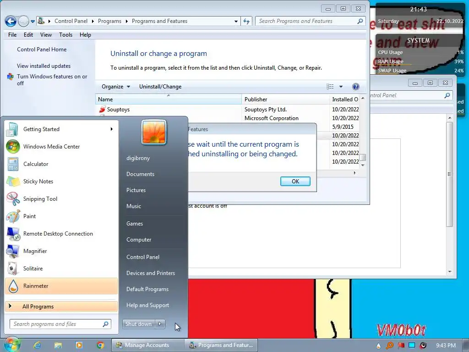This screenshot has width=469, height=352.
Task: Open Programs and Features help icon
Action: pyautogui.click(x=355, y=87)
